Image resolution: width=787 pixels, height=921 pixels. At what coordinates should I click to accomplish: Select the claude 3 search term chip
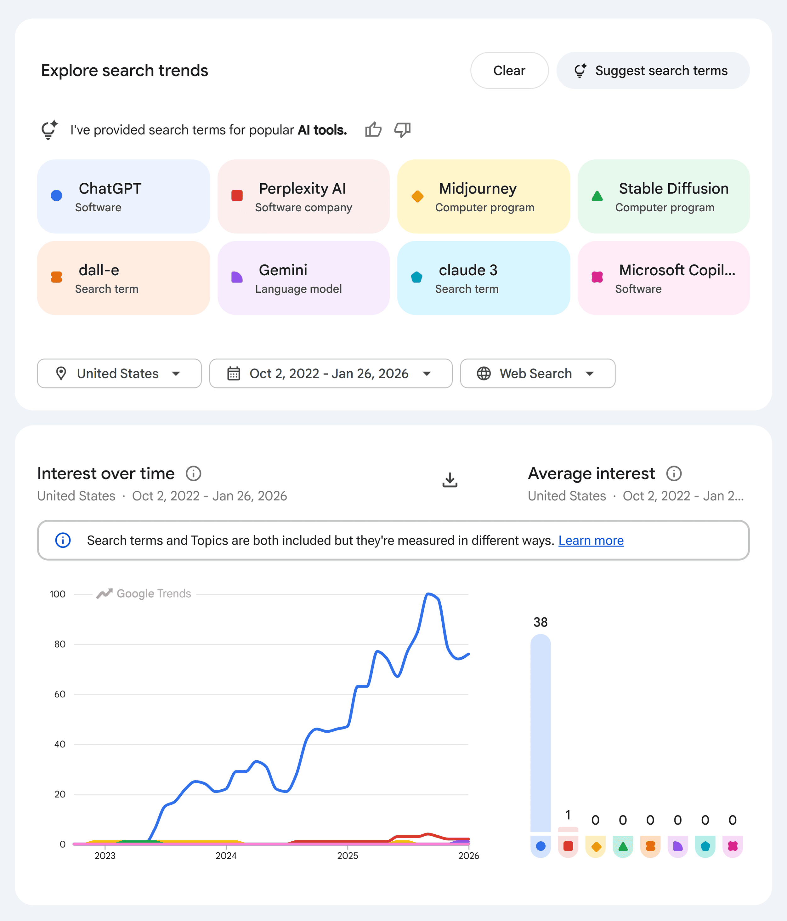pos(483,278)
